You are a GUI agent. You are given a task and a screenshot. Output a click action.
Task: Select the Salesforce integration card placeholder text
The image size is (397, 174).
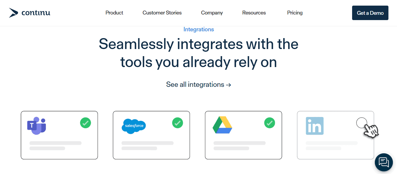147,146
